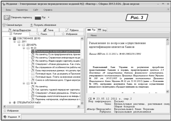Viewport: 171px width, 121px height.
Task: Open the Поиск tab
Action: (x=43, y=34)
